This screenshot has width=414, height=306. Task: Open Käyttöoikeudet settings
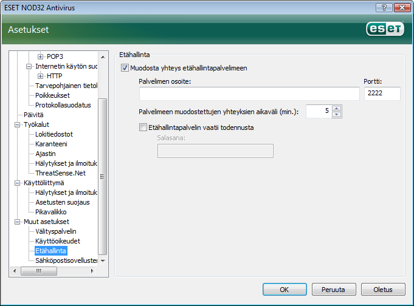(x=58, y=241)
